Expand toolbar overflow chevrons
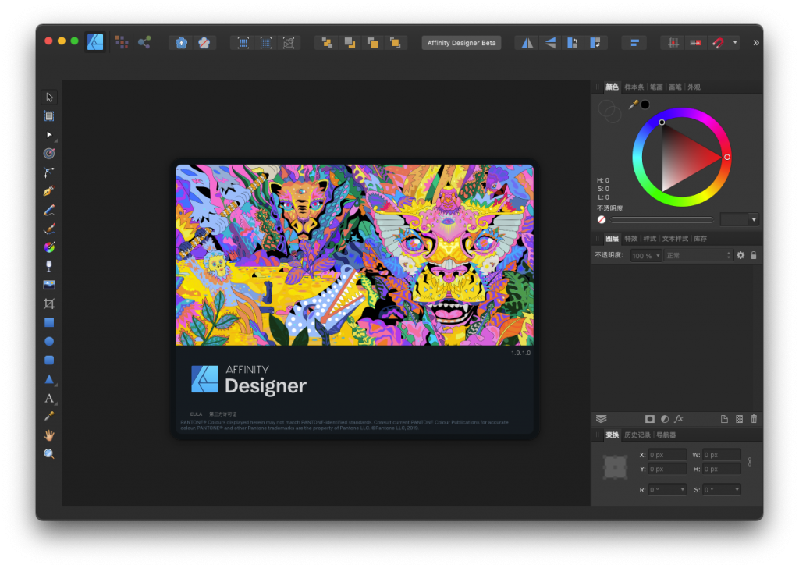This screenshot has height=568, width=799. pos(755,43)
